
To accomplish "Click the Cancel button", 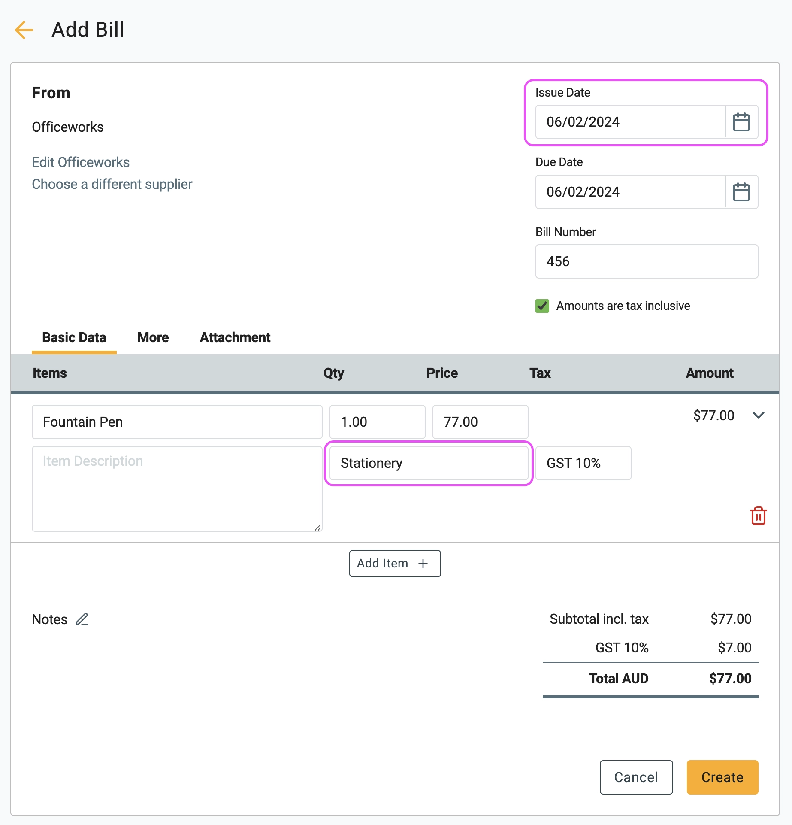I will (636, 777).
